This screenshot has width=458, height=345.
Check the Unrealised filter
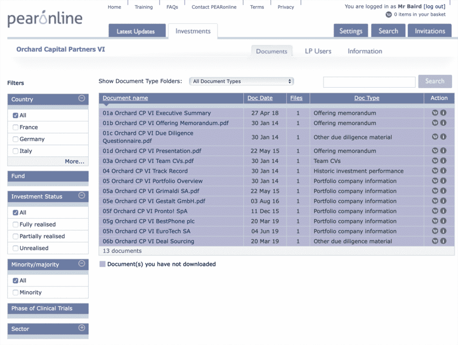tap(16, 248)
